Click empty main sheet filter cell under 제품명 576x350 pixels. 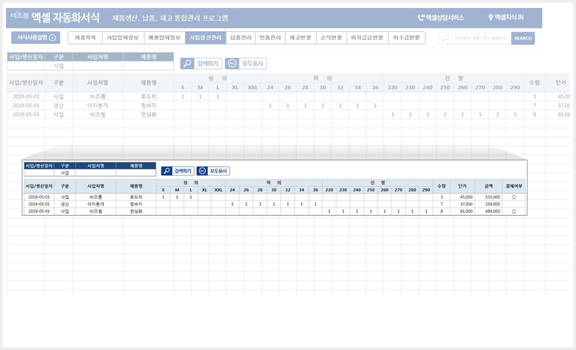(x=149, y=66)
